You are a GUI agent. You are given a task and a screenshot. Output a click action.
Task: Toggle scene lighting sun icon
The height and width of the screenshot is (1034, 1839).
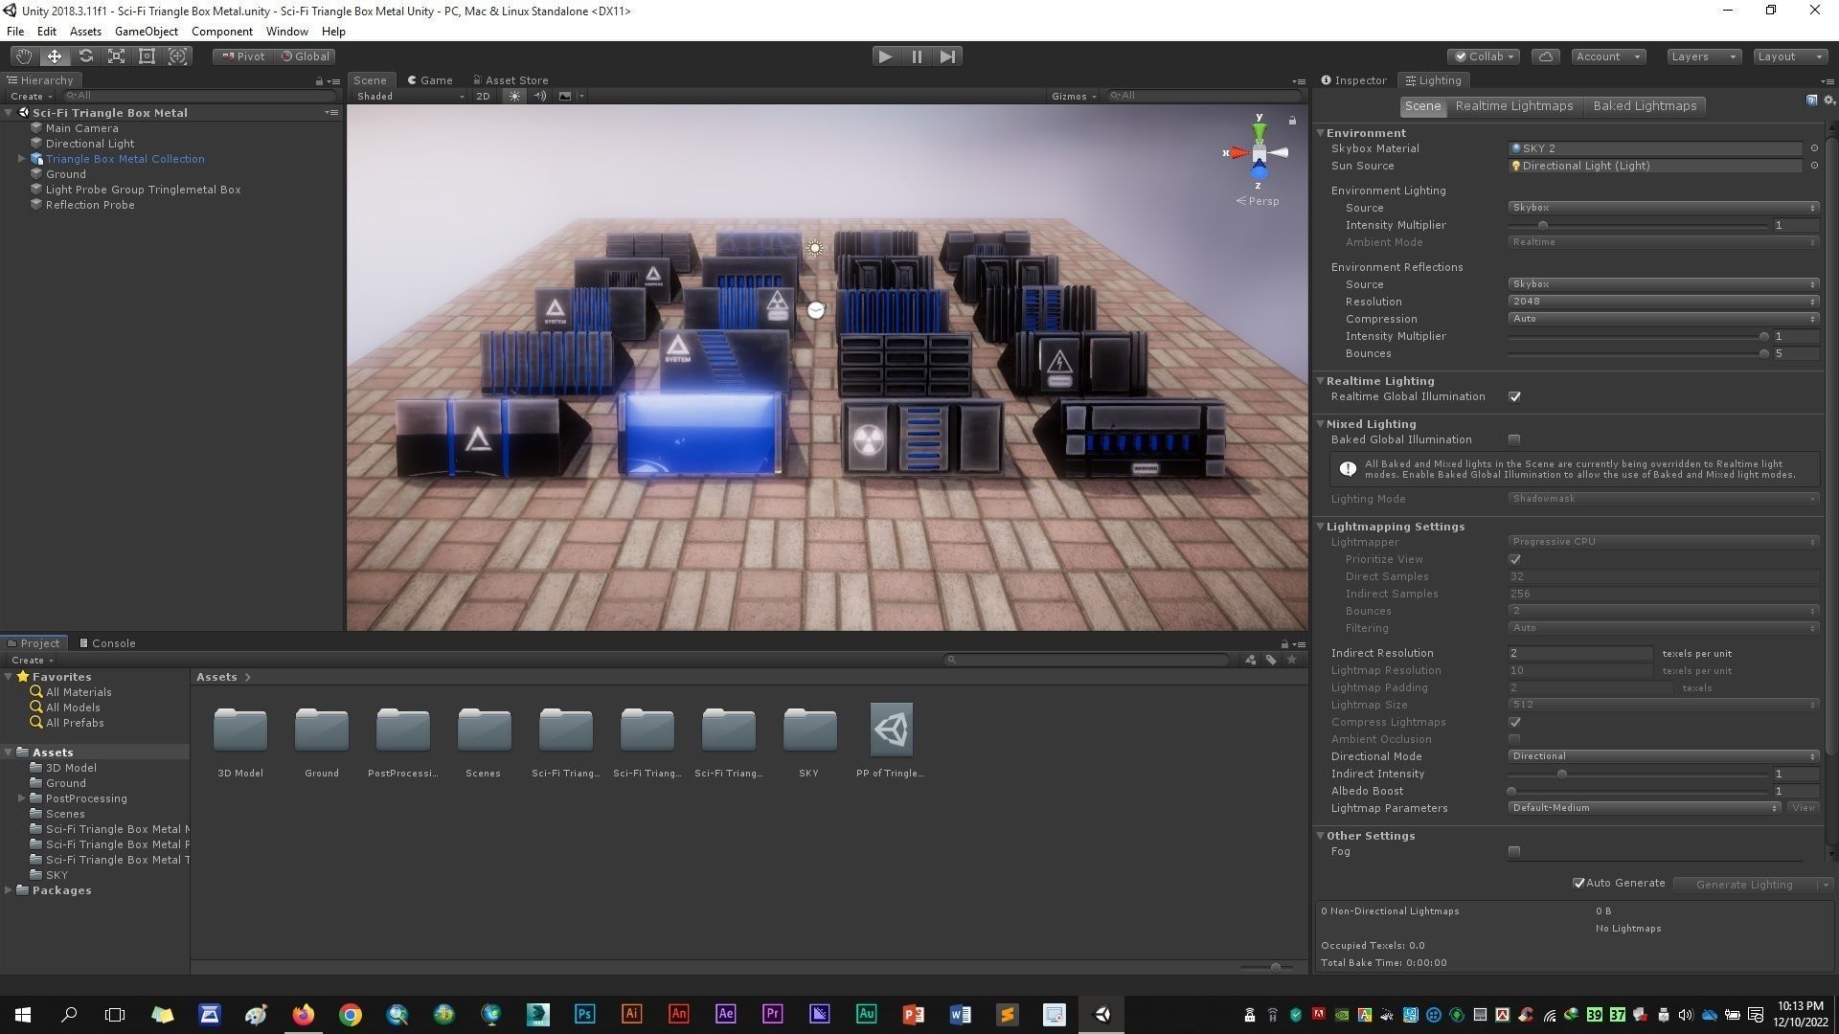[x=514, y=96]
